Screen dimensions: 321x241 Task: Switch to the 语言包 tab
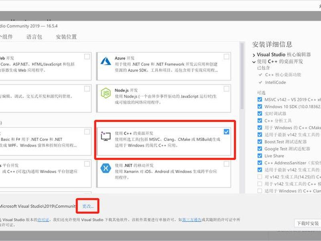tap(34, 37)
